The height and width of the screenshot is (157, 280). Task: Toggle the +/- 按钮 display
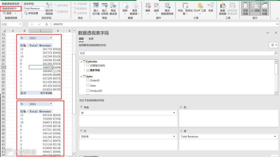(x=255, y=9)
